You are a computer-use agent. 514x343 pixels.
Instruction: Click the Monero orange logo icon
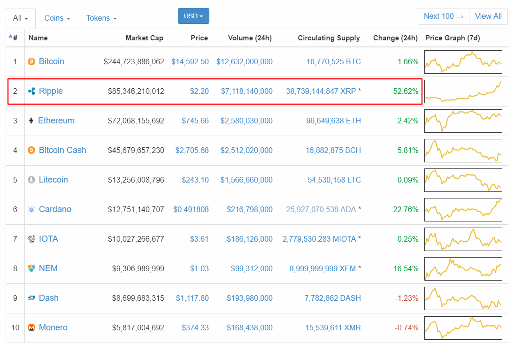[31, 328]
